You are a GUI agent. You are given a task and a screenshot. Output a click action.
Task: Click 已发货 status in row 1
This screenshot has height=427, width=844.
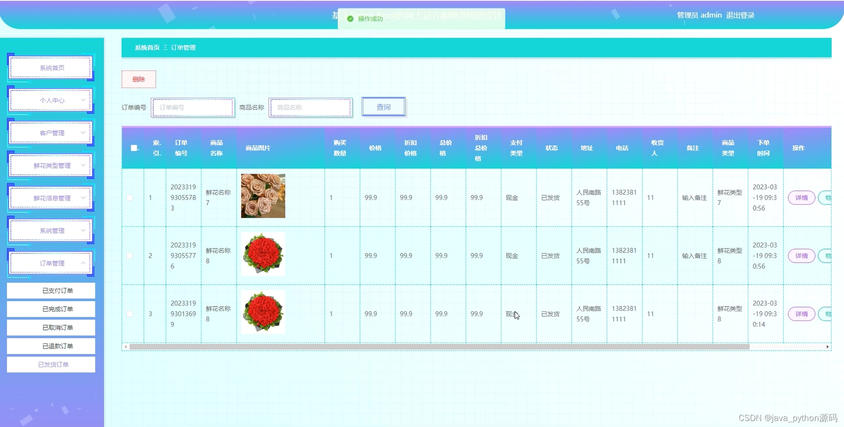click(550, 198)
